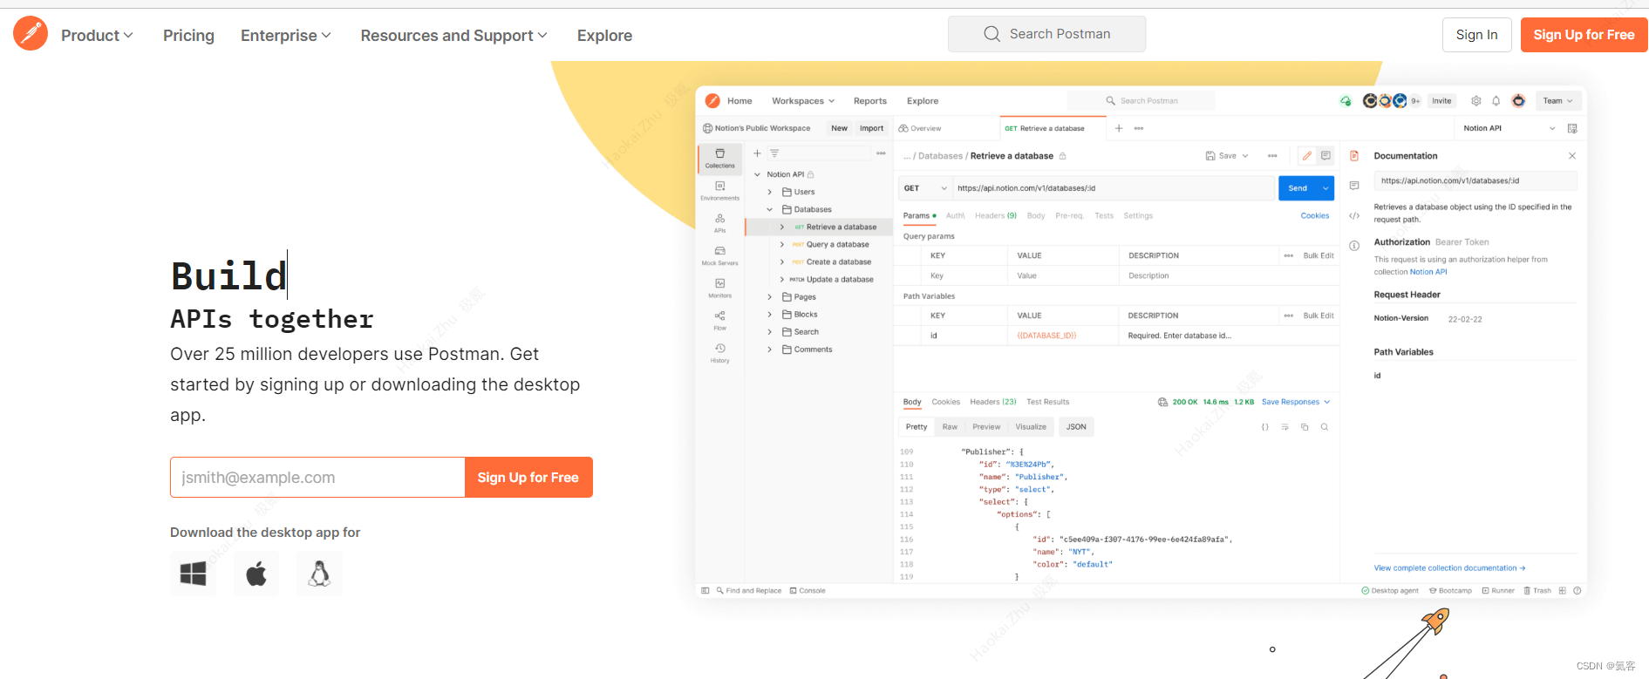The image size is (1649, 679).
Task: Open the GET method dropdown
Action: coord(925,188)
